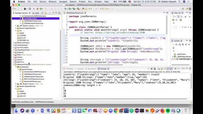Open the Navigate menu

tap(63, 2)
